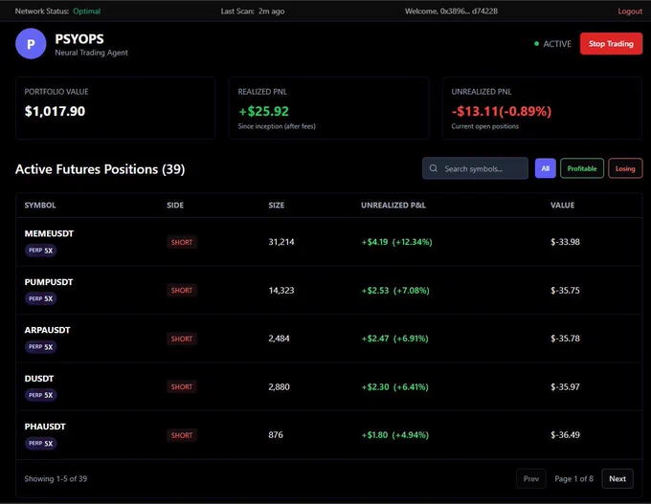Open the DUSDT position row
This screenshot has height=504, width=651.
(328, 386)
